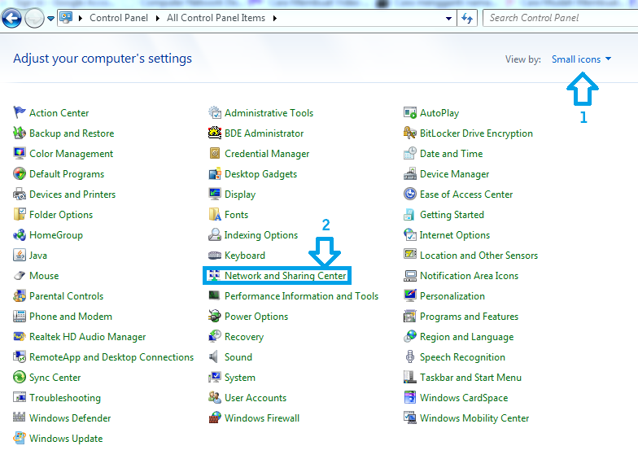Click the Windows Firewall icon

point(215,417)
